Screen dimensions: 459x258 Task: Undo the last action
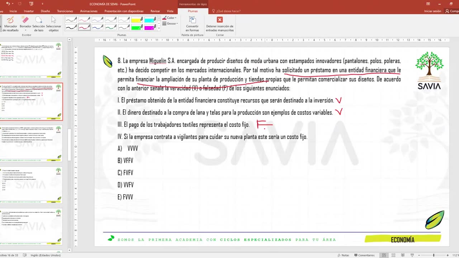pos(8,4)
